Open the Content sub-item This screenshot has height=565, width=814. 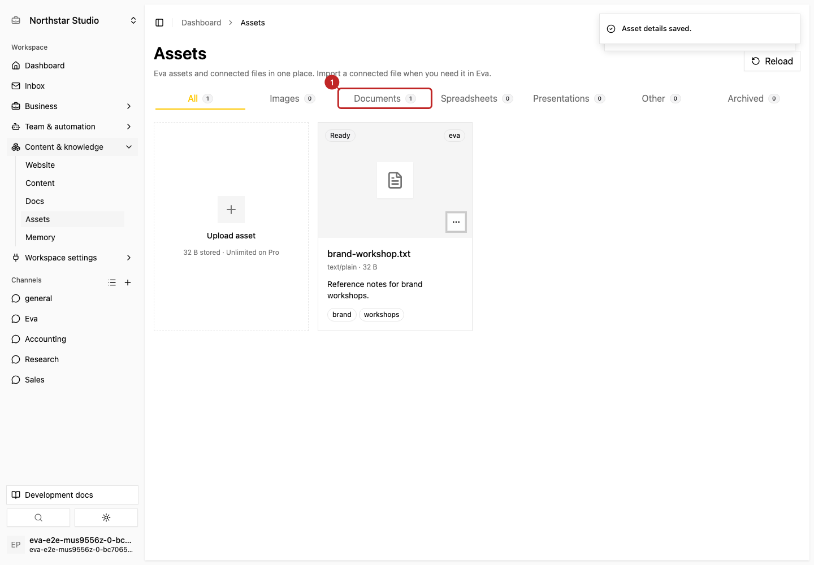pyautogui.click(x=72, y=183)
